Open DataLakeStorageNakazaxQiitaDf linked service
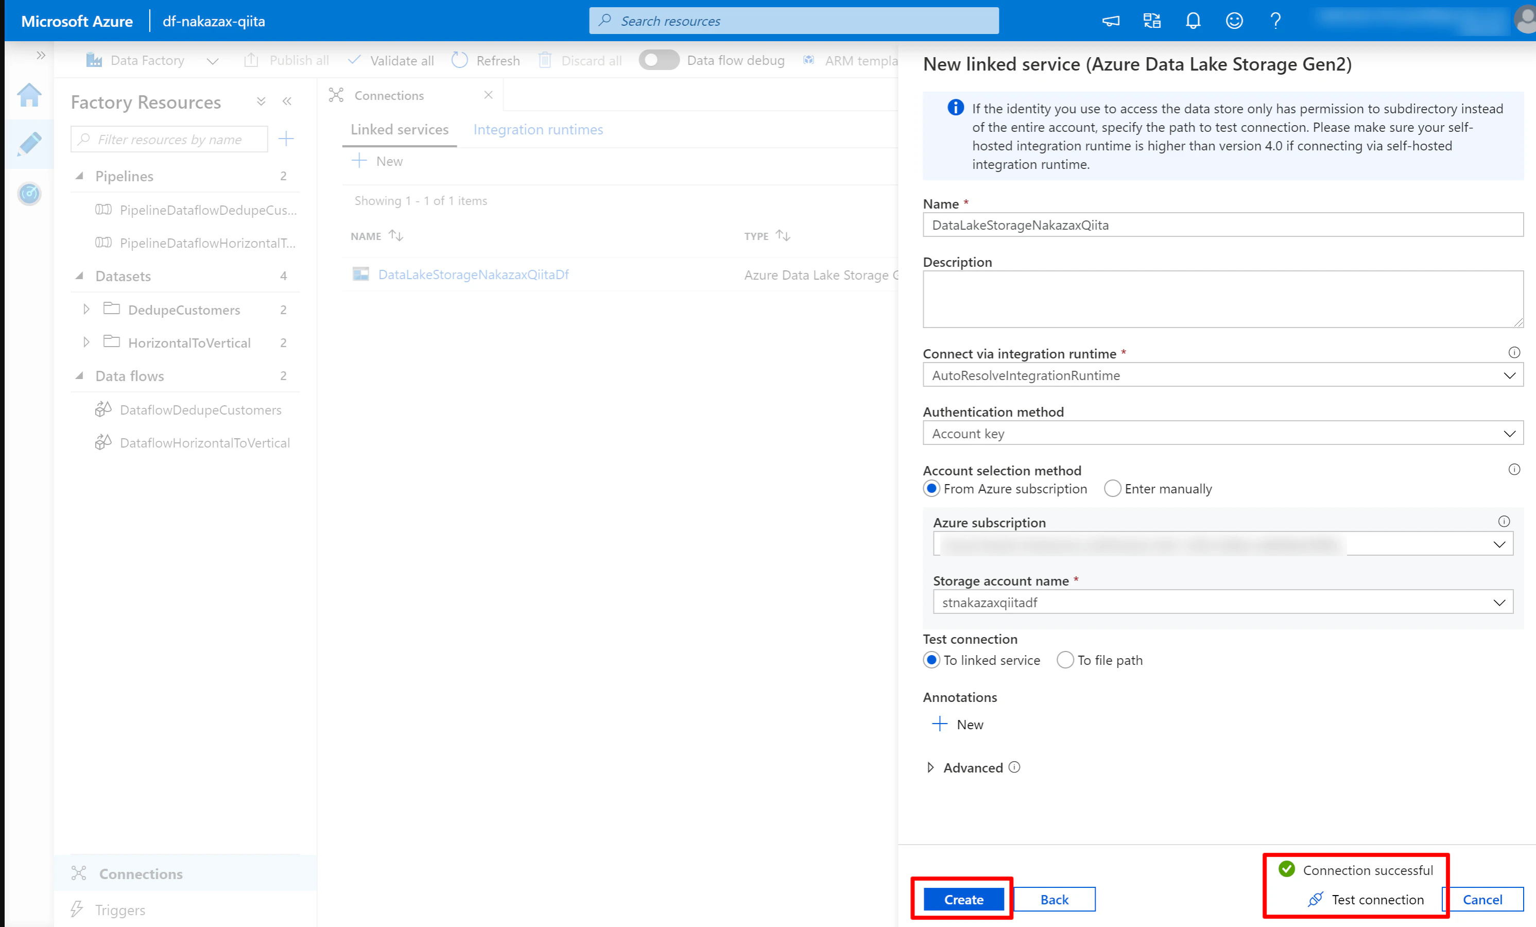This screenshot has height=927, width=1536. pos(473,274)
